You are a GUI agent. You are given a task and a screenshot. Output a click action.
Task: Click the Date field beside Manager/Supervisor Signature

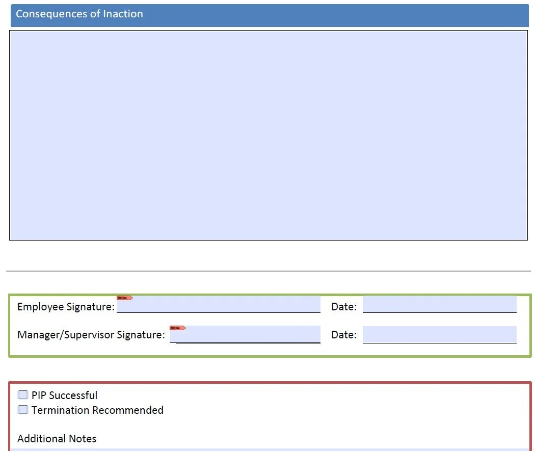[439, 334]
